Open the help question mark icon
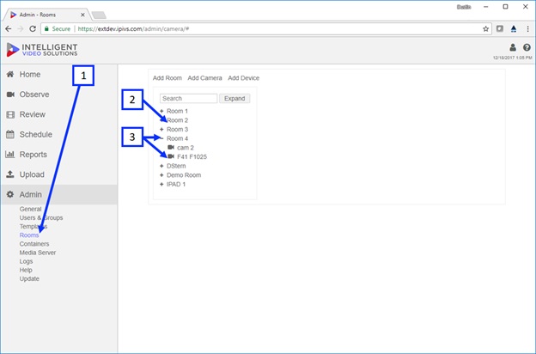 point(527,47)
